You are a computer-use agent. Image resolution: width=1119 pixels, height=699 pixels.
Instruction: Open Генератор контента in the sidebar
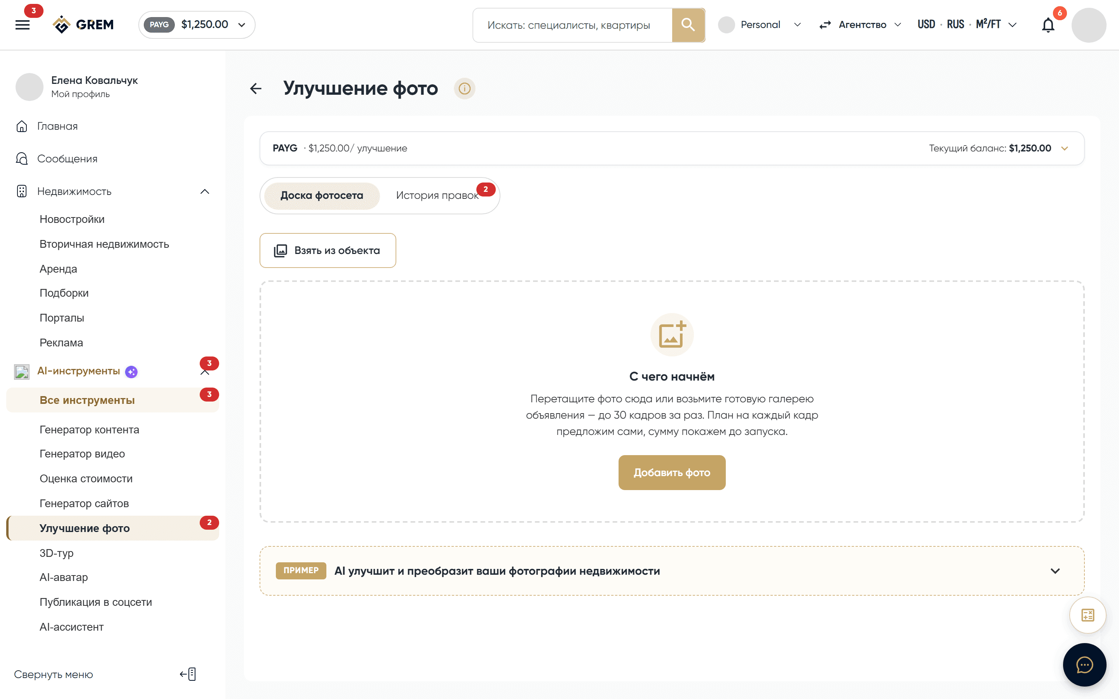coord(89,429)
